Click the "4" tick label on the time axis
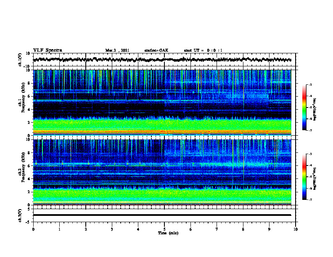Image resolution: width=333 pixels, height=257 pixels. [x=138, y=229]
